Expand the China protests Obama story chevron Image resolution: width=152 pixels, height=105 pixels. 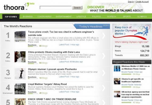click(x=103, y=56)
